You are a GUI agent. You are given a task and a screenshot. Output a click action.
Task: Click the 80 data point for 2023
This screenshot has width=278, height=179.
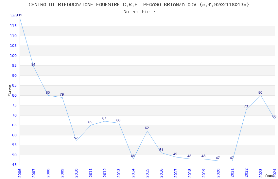(x=260, y=92)
